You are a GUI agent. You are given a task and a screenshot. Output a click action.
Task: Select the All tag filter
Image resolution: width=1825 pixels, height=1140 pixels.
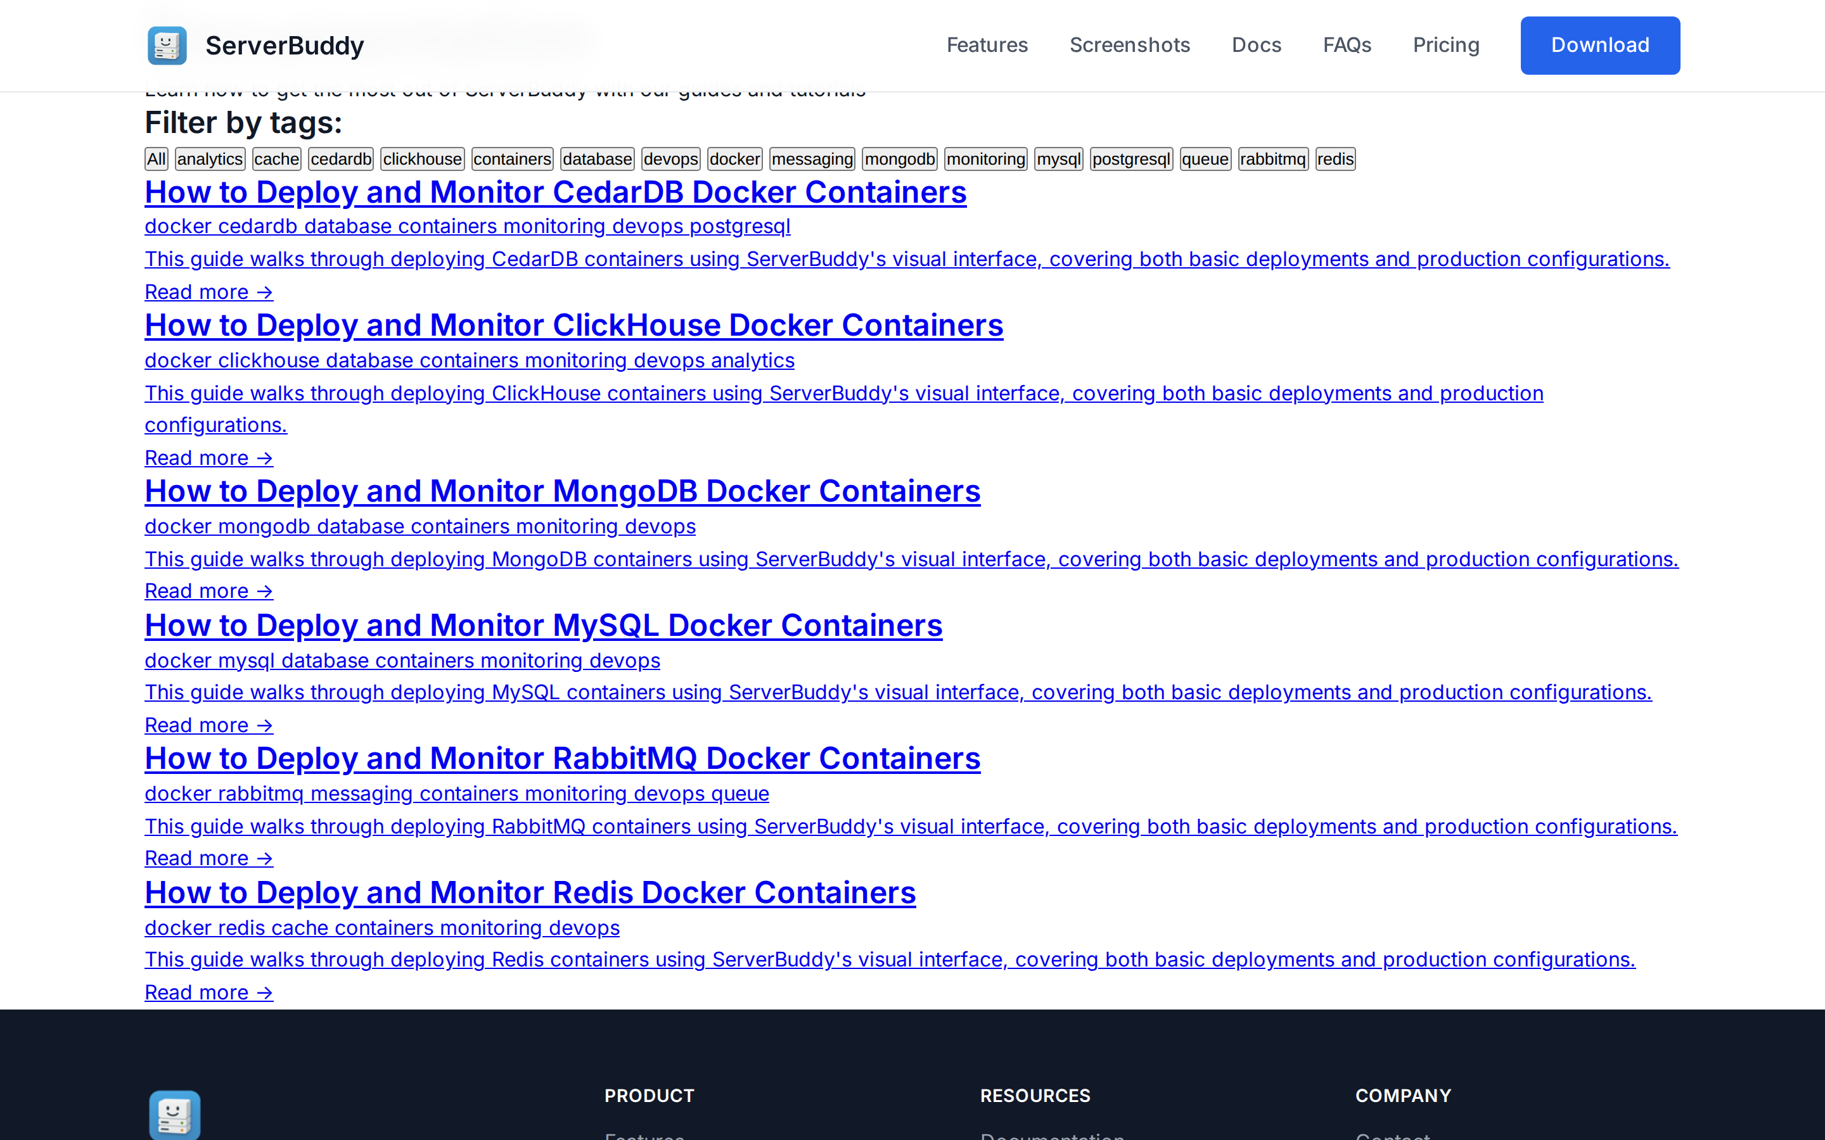[156, 159]
